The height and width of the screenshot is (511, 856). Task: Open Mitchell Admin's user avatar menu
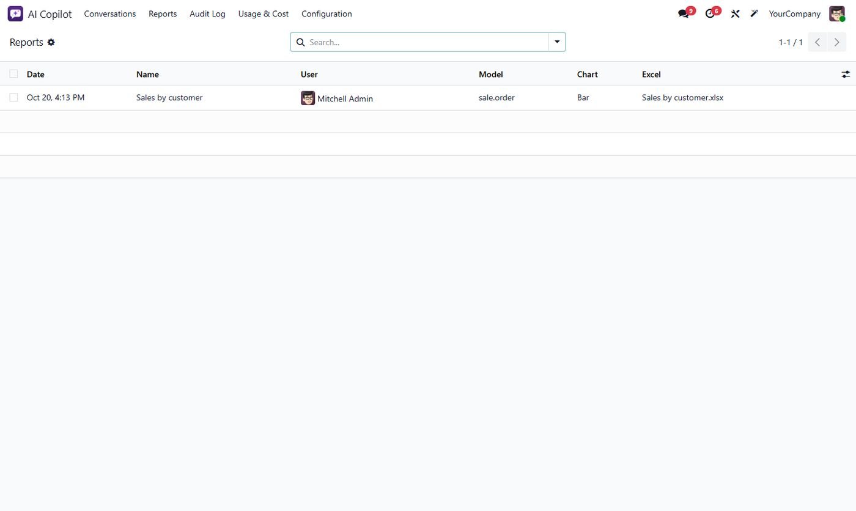tap(837, 13)
